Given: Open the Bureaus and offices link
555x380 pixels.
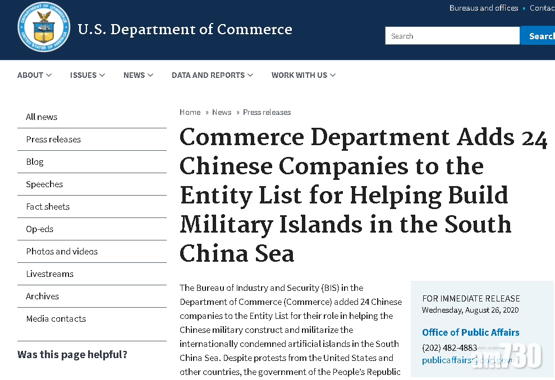Looking at the screenshot, I should point(483,8).
